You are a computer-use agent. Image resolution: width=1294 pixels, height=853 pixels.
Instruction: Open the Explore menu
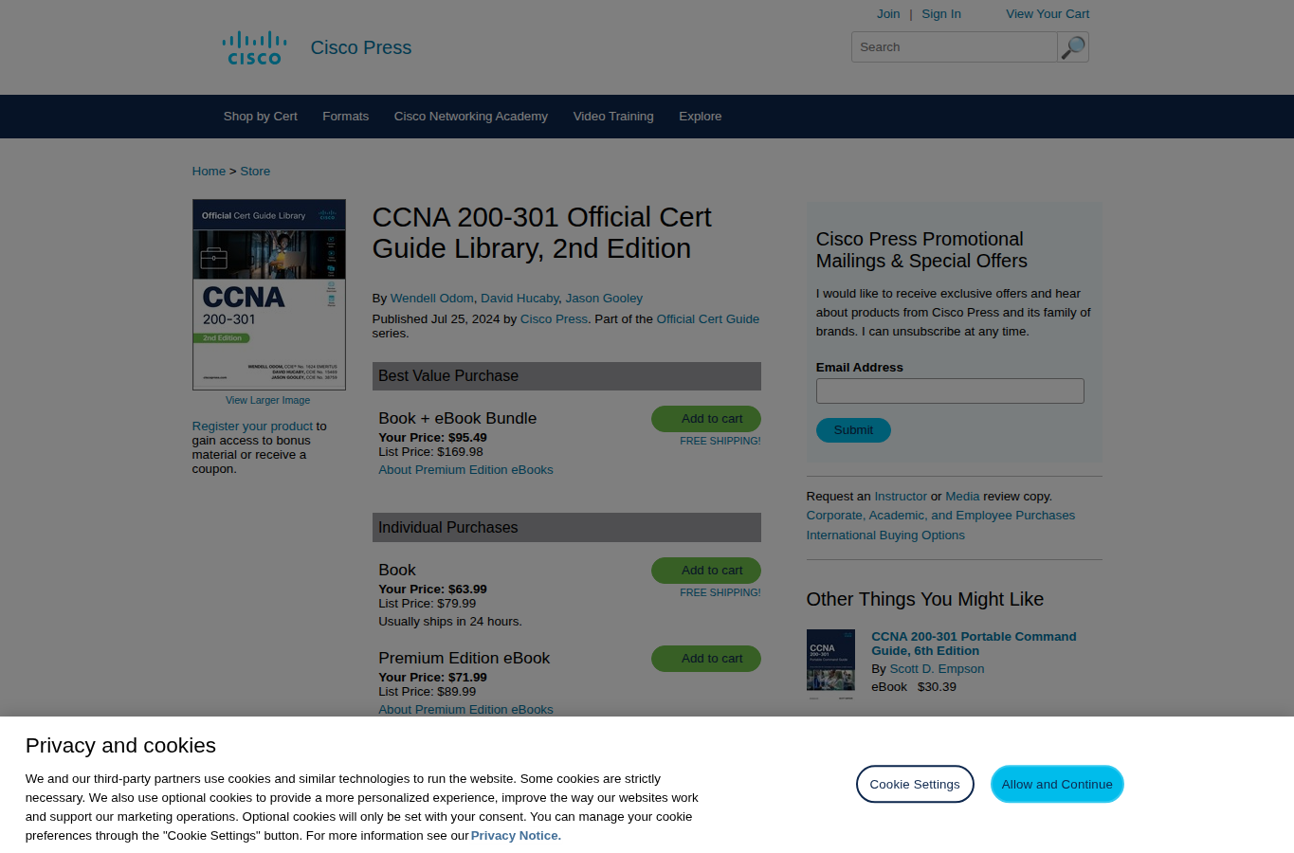pyautogui.click(x=701, y=117)
